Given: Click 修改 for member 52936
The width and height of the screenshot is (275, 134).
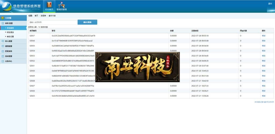Looking at the screenshot, I should 264,41.
